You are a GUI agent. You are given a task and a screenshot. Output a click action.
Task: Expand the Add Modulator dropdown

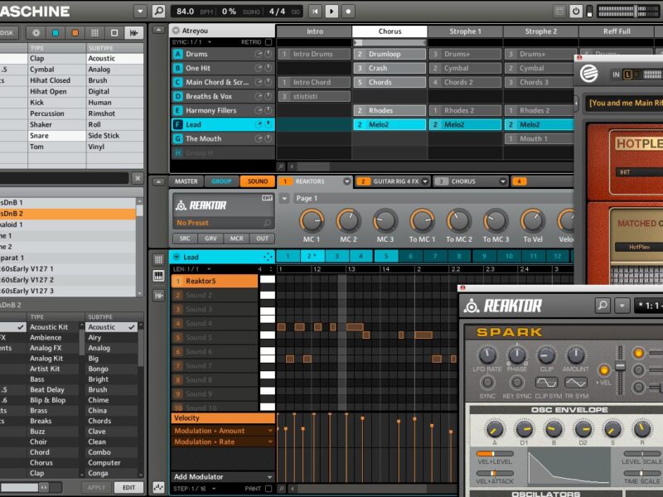tap(268, 477)
